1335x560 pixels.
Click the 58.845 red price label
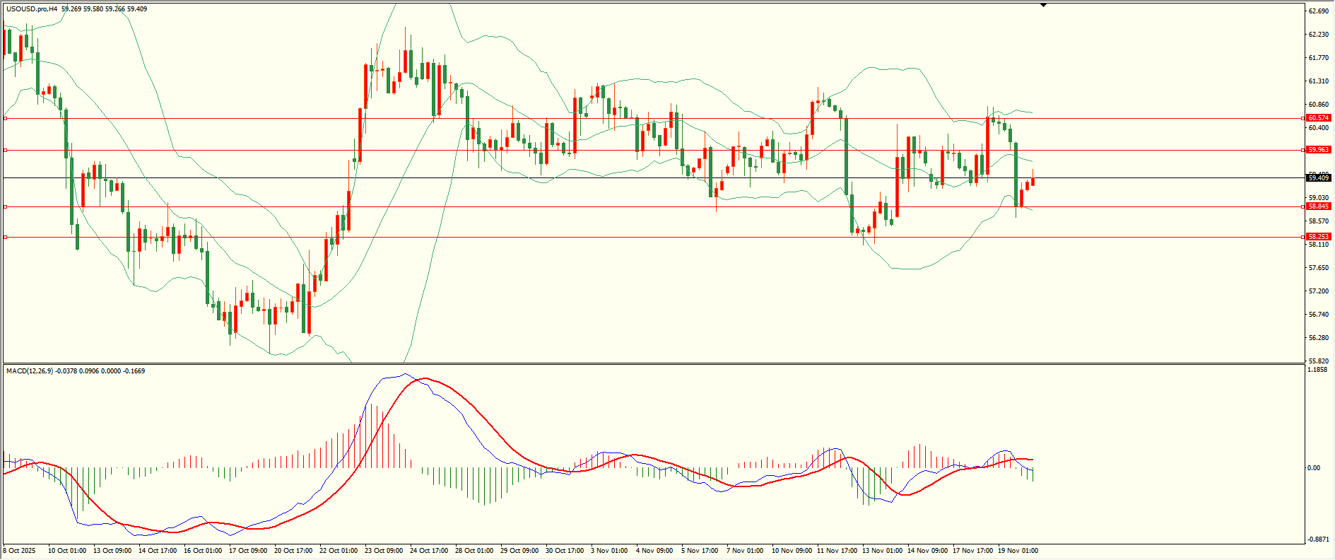[1318, 206]
